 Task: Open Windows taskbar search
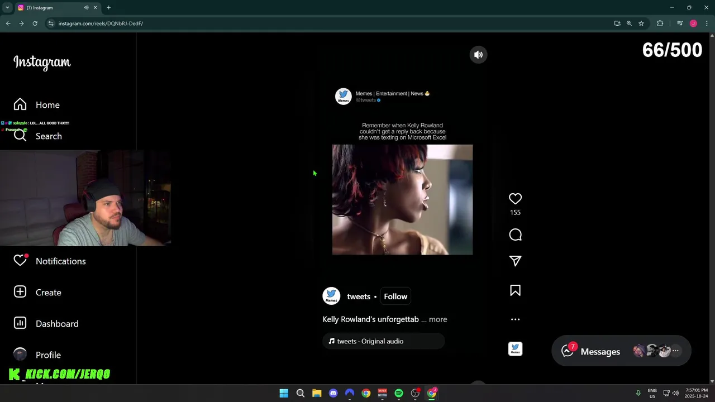[x=301, y=393]
